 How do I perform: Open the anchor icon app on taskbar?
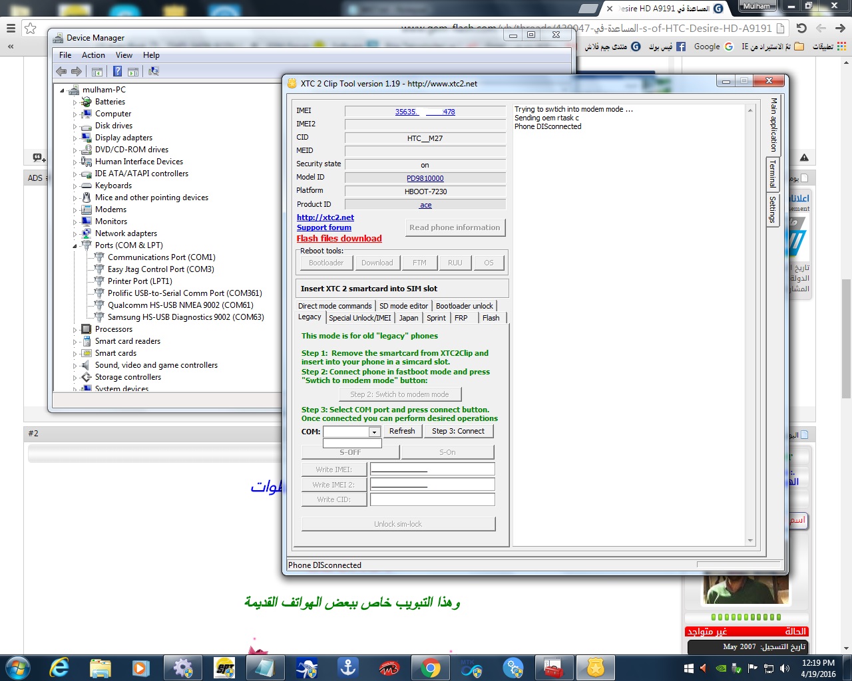click(347, 668)
